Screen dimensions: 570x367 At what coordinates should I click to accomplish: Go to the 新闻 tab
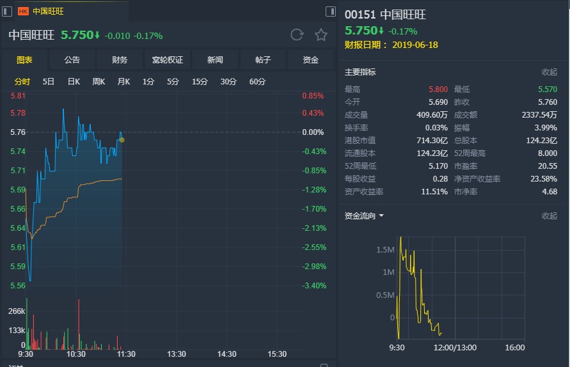coord(216,59)
